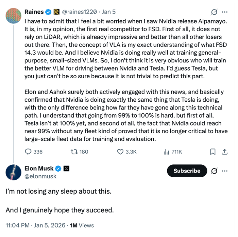Open the @elonmusk handle link
Viewport: 238px width, 237px height.
40,176
